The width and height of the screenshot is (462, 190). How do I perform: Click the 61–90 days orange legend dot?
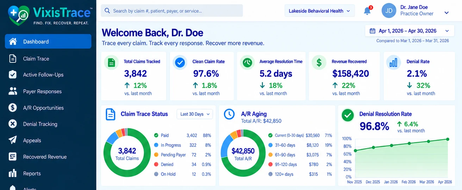[270, 154]
